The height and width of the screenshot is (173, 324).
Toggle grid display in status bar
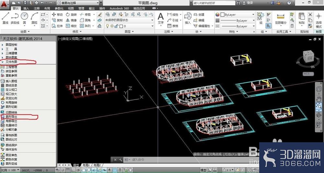coord(67,170)
